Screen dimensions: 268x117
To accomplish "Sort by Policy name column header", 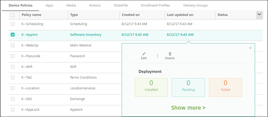I will click(31, 15).
